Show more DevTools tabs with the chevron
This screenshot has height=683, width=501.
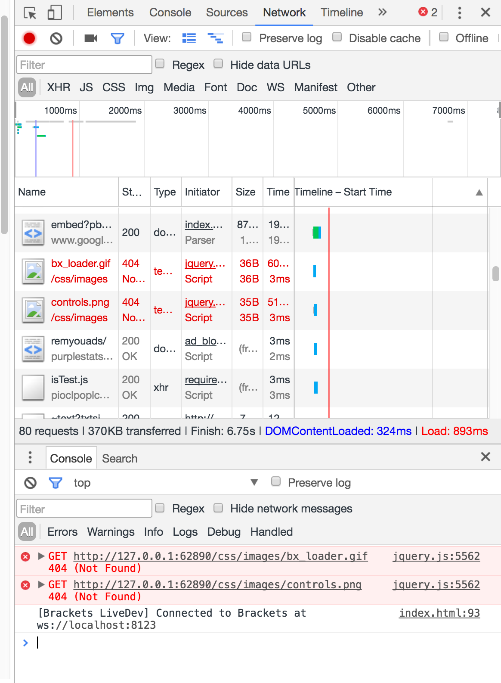pyautogui.click(x=382, y=12)
